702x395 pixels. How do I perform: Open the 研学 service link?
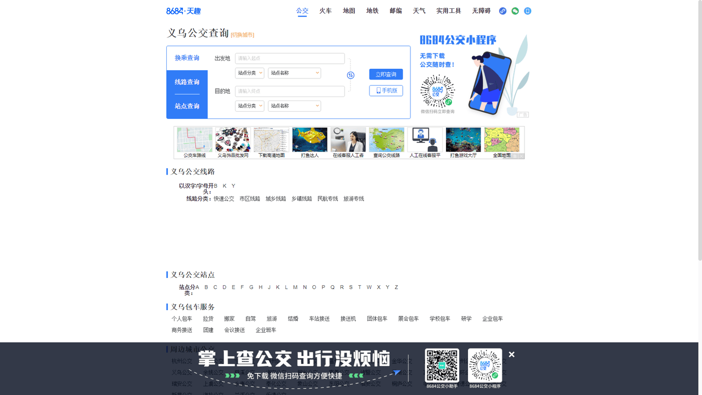[x=467, y=319]
